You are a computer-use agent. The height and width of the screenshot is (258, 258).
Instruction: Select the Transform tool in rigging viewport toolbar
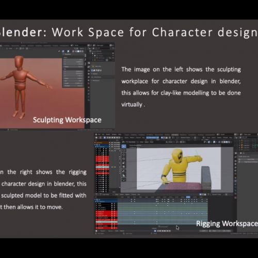tap(124, 167)
